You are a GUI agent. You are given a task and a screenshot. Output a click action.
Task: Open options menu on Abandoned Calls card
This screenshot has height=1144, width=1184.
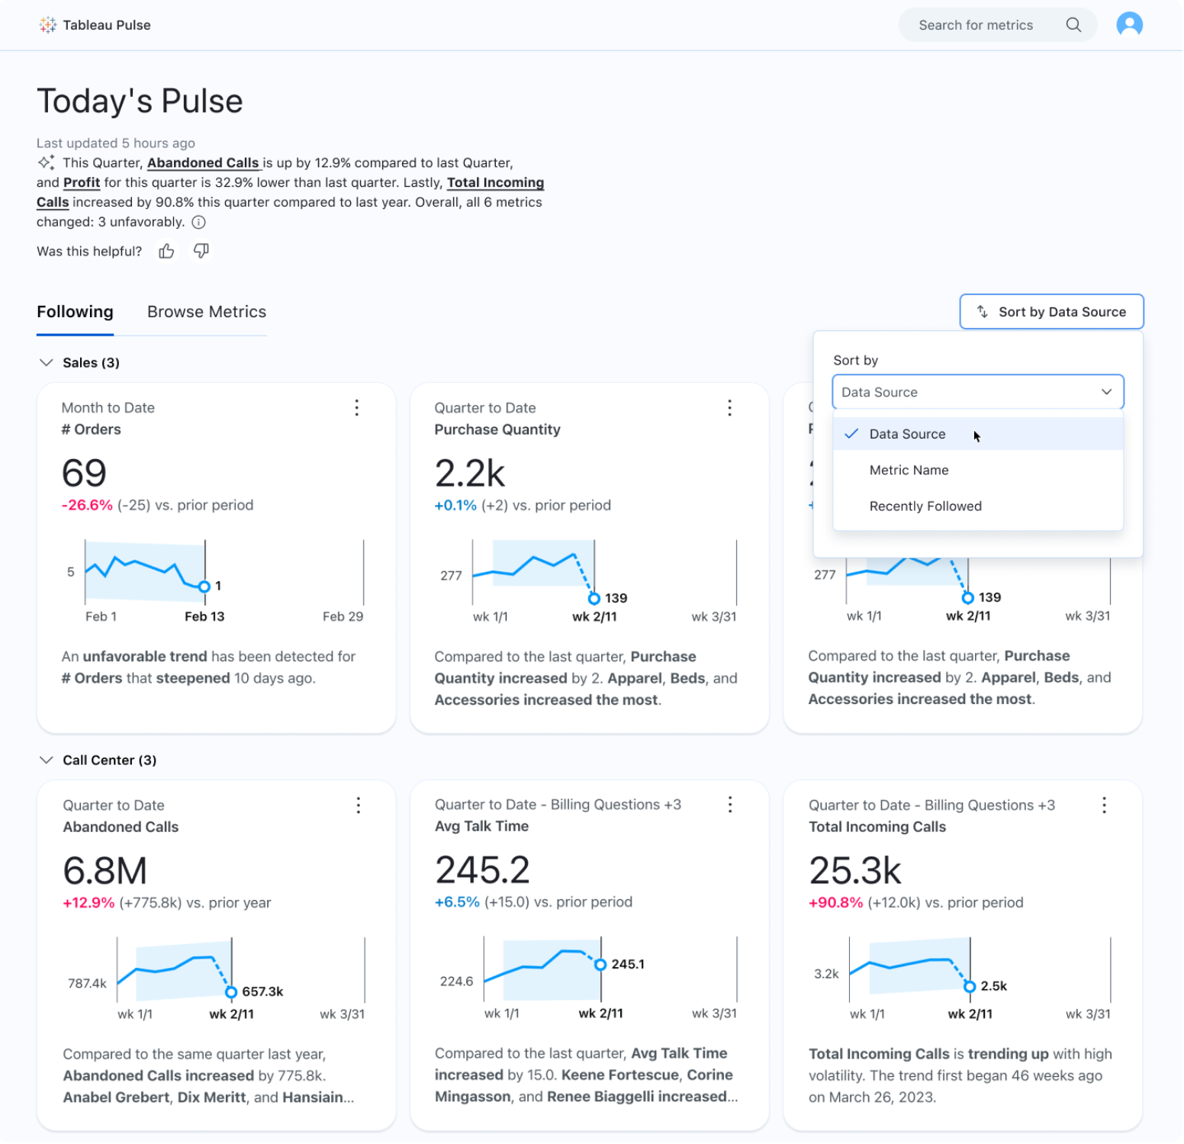point(359,805)
